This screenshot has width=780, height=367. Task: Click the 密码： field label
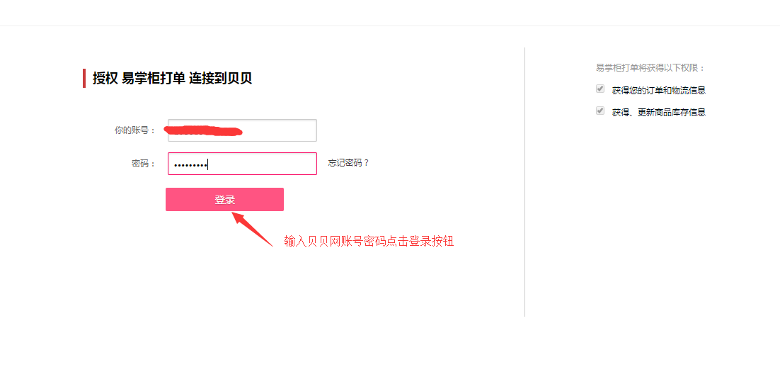coord(144,164)
